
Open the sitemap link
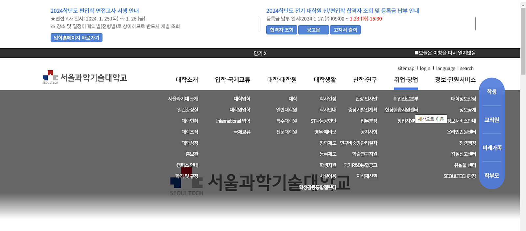(406, 68)
